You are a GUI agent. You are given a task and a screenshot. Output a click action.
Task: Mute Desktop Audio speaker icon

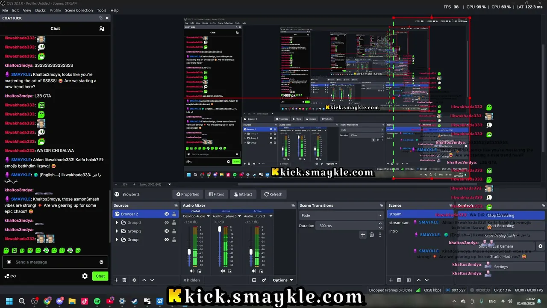tap(192, 271)
